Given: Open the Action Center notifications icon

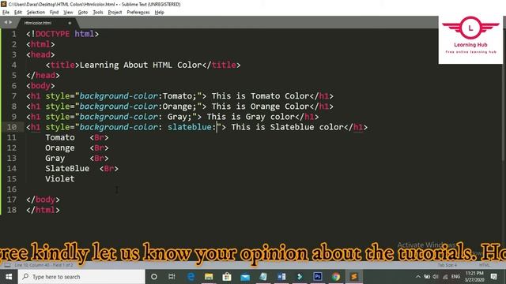Looking at the screenshot, I should pyautogui.click(x=493, y=277).
